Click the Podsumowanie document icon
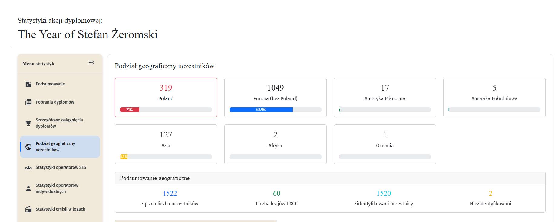The image size is (555, 222). (28, 84)
